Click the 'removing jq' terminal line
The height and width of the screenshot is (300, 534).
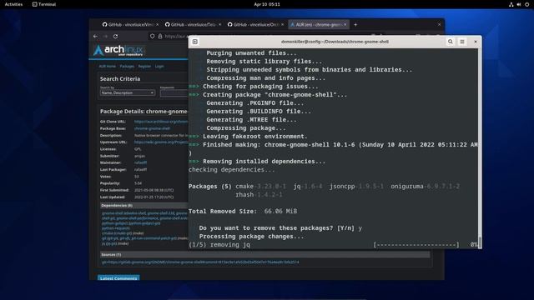(x=219, y=244)
